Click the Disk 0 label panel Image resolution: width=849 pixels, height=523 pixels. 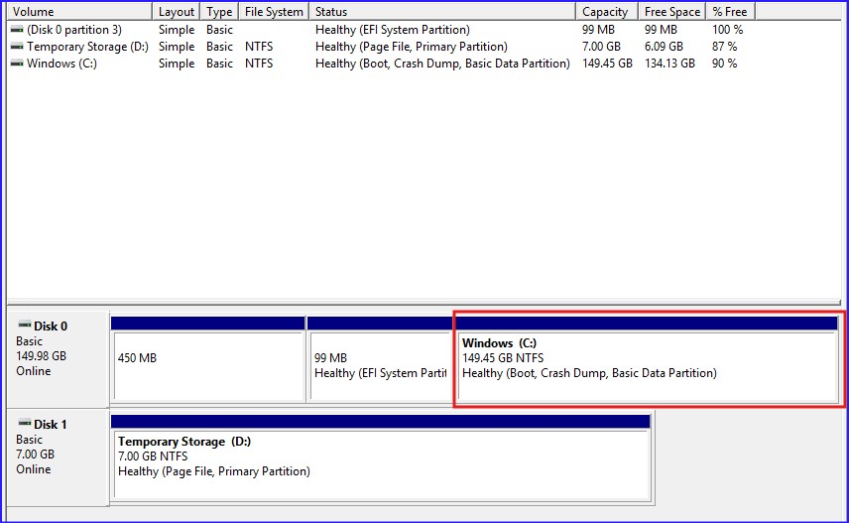58,359
